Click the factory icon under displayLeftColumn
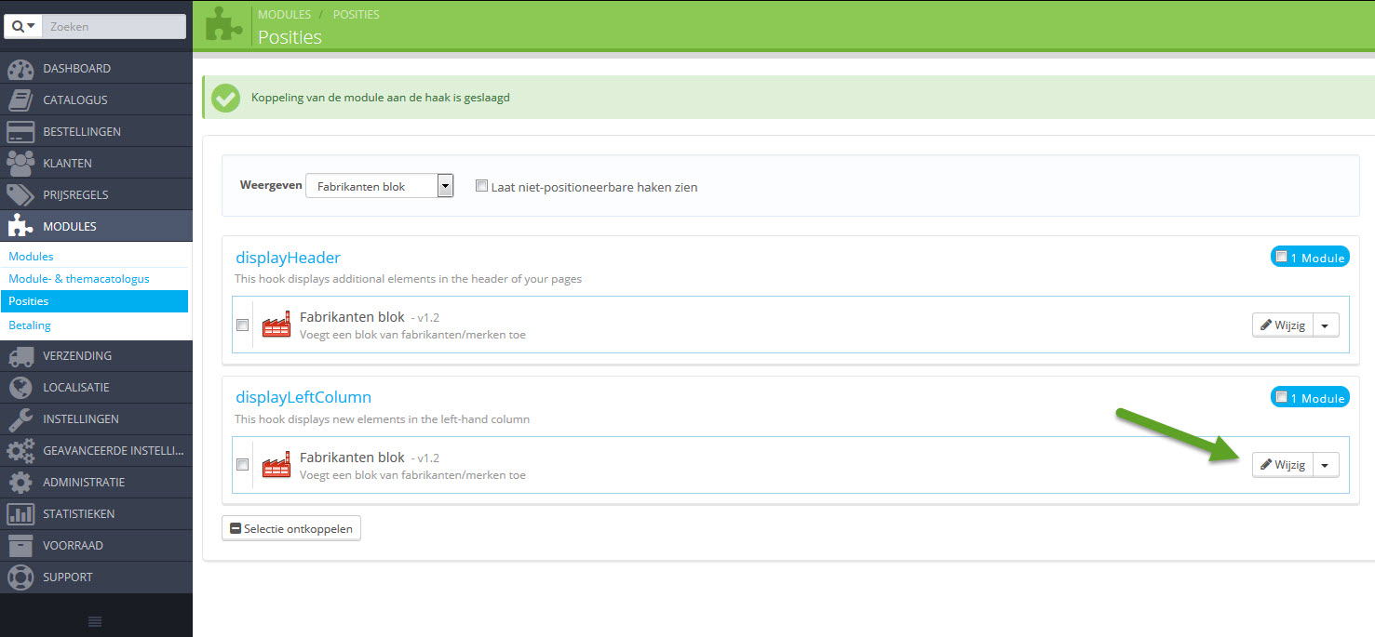The width and height of the screenshot is (1375, 637). (x=276, y=465)
